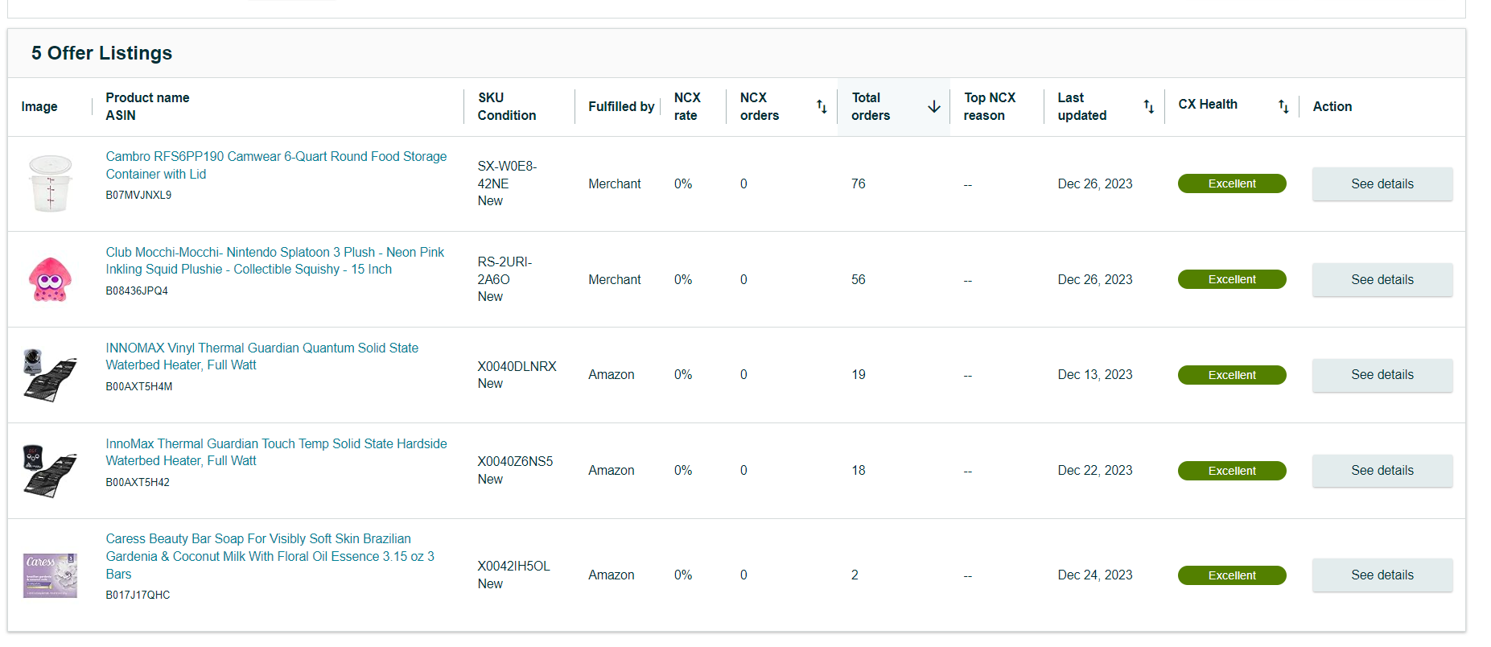Click the Image column header
The width and height of the screenshot is (1491, 647).
point(39,106)
